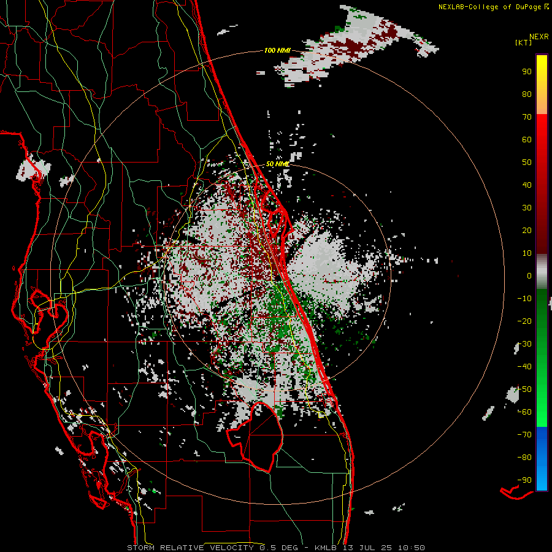Click the 0 value on the velocity scale
The image size is (552, 552).
click(529, 275)
